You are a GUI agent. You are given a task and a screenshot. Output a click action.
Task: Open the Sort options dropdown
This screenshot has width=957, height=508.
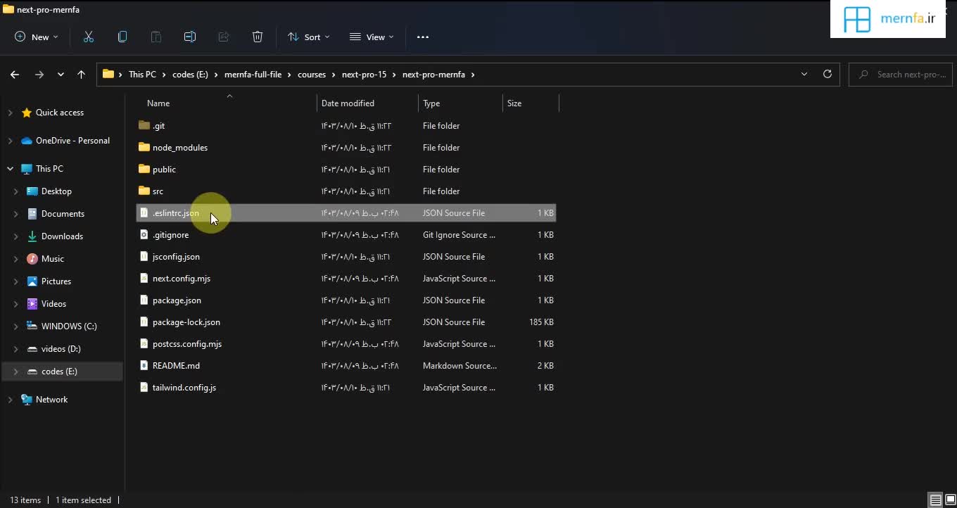coord(308,37)
